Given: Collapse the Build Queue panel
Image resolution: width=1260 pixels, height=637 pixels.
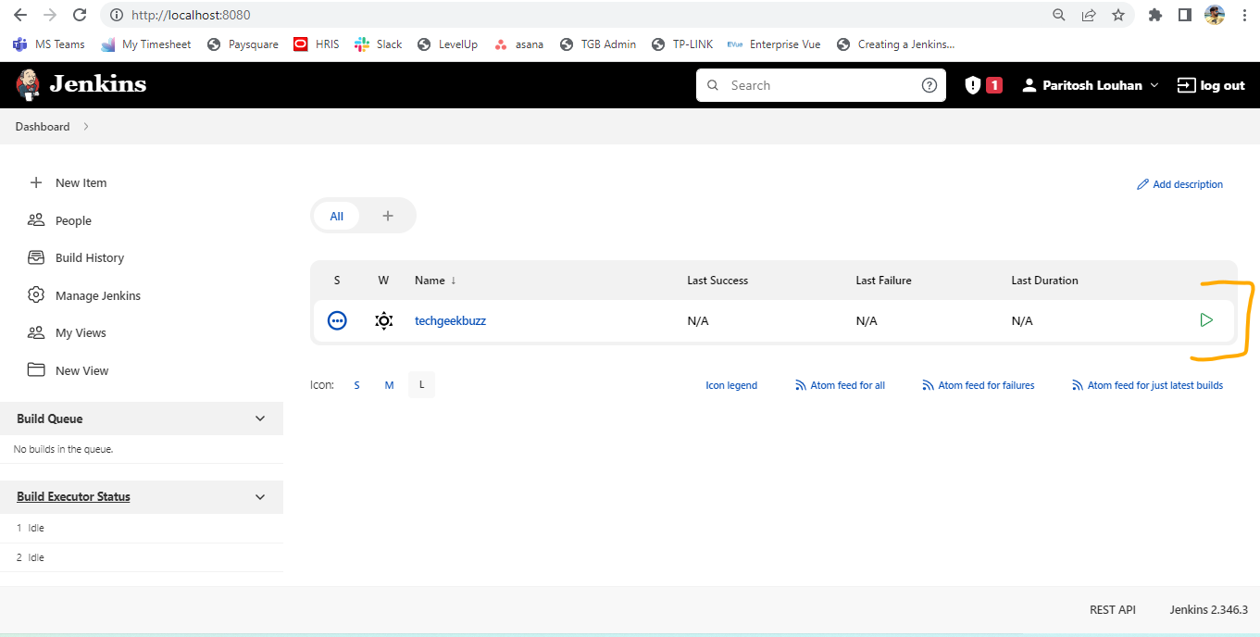Looking at the screenshot, I should point(260,418).
